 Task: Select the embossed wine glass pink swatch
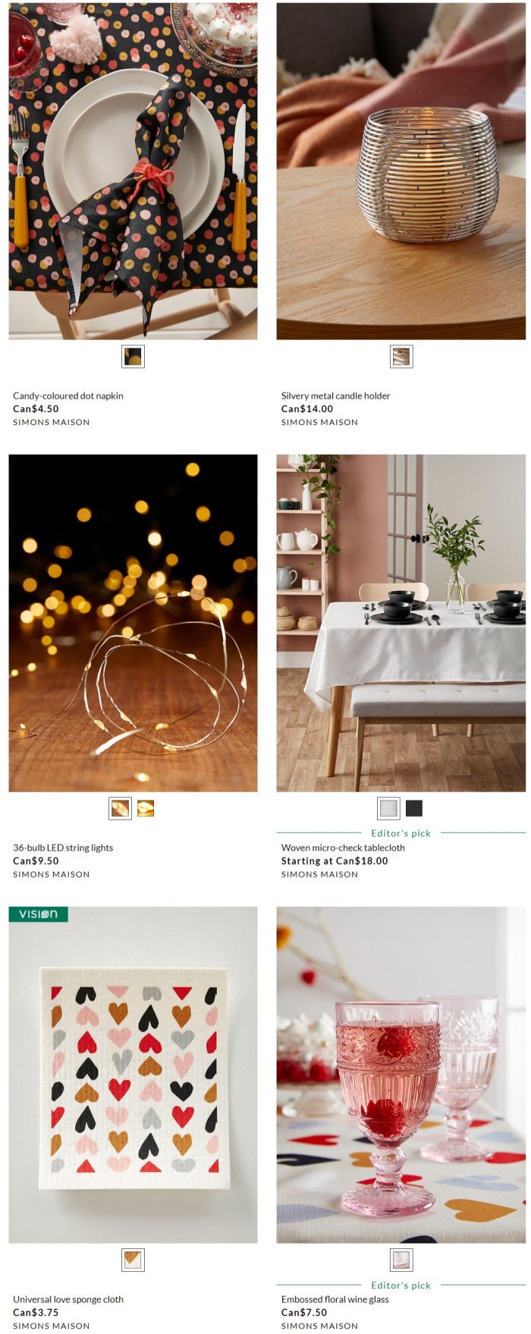pyautogui.click(x=401, y=1260)
